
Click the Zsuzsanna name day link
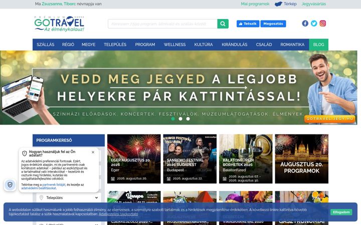tap(52, 4)
